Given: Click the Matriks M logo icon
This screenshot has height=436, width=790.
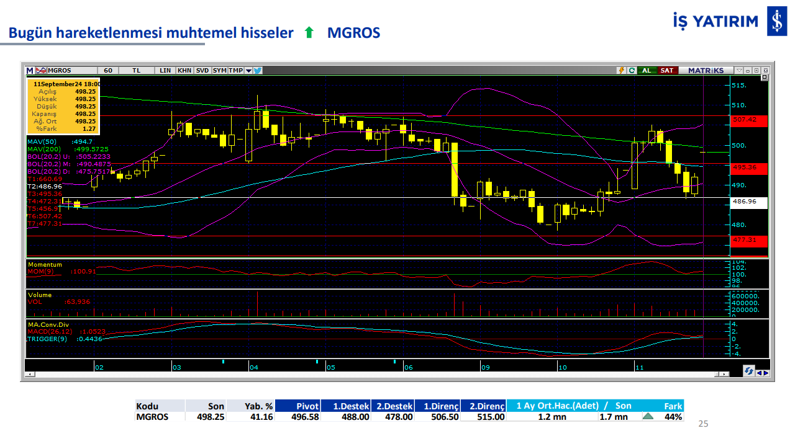Looking at the screenshot, I should (30, 70).
